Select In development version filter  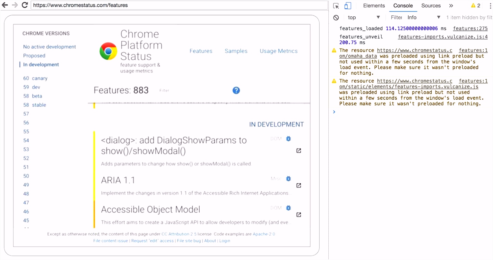tap(41, 64)
